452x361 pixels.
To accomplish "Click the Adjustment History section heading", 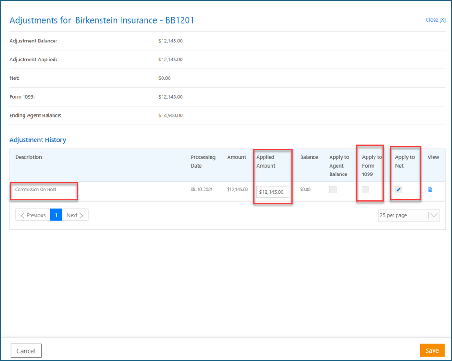I will [38, 140].
